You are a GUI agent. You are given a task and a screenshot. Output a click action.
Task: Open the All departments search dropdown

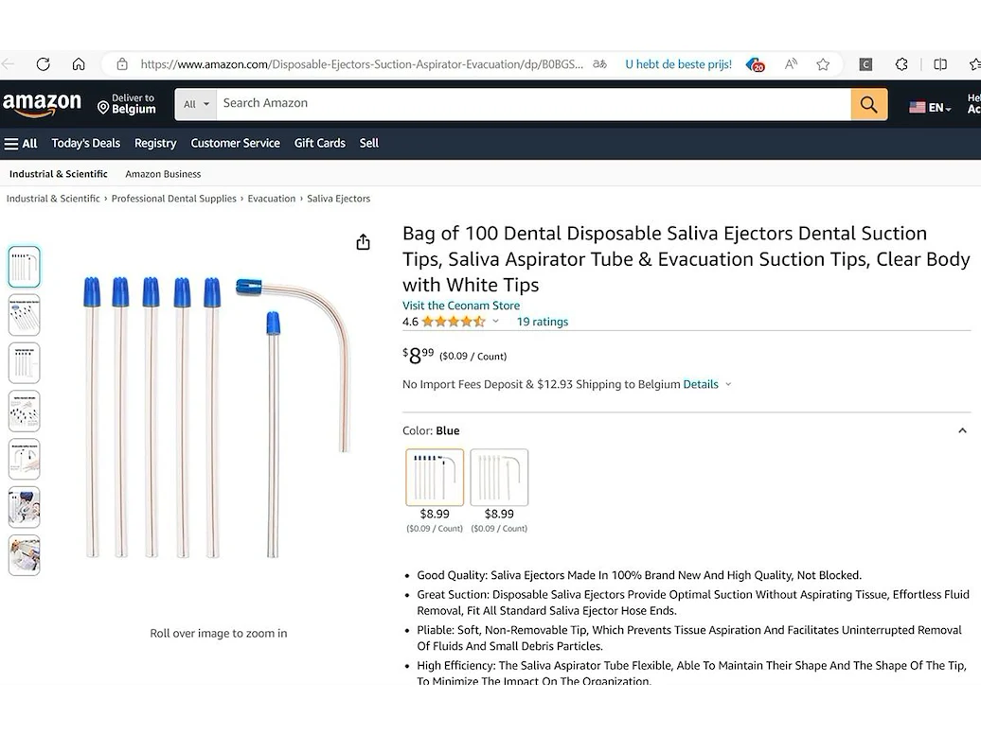pyautogui.click(x=196, y=104)
